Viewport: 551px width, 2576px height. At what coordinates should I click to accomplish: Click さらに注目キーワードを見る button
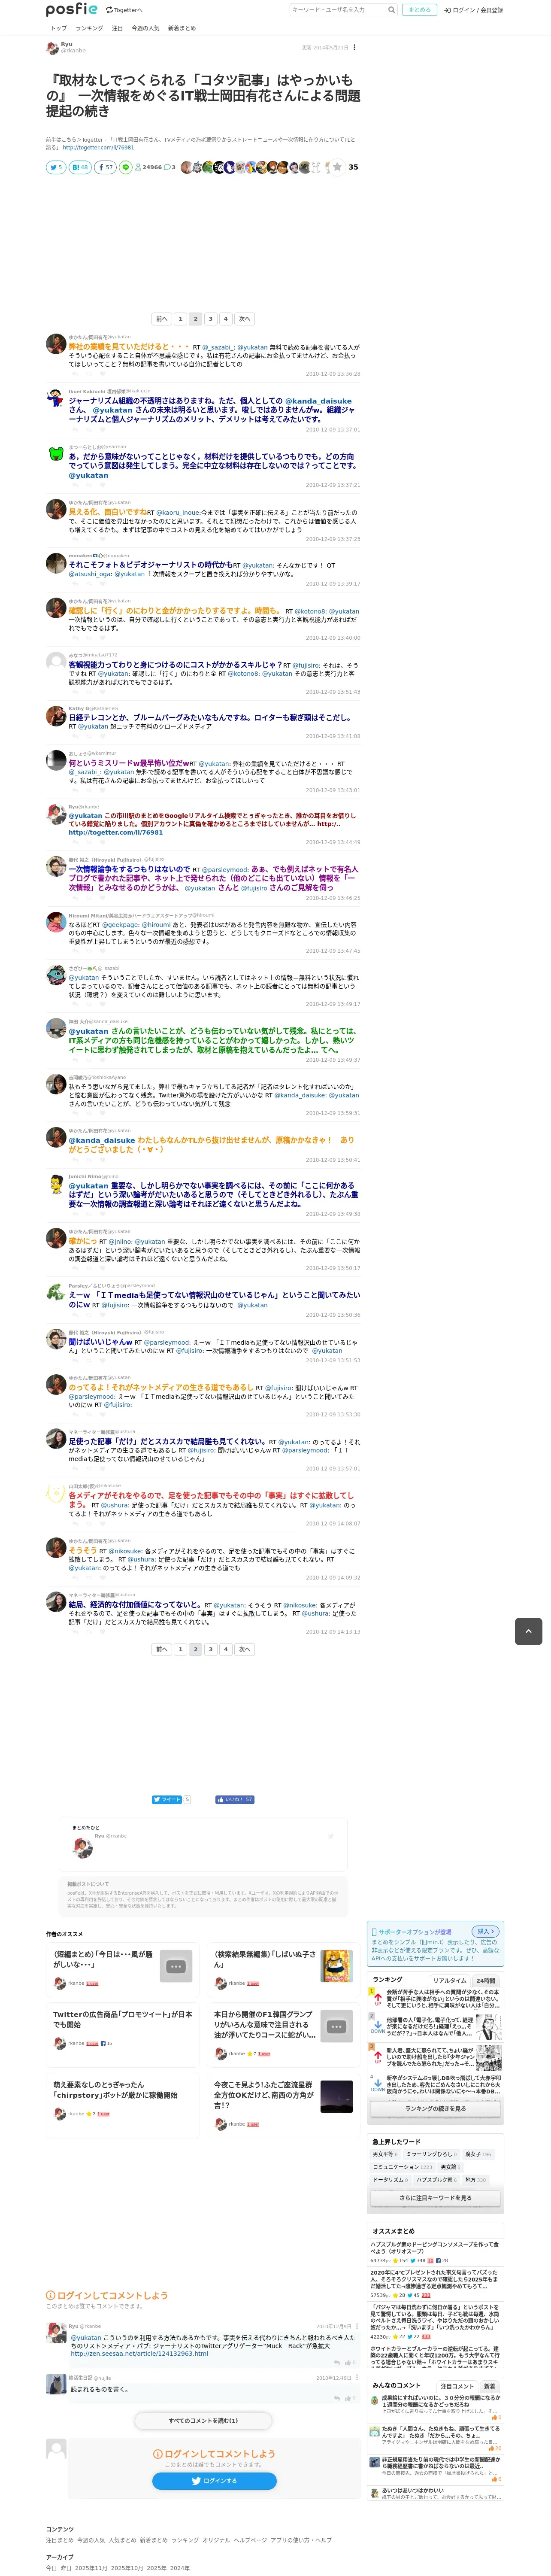tap(435, 2198)
